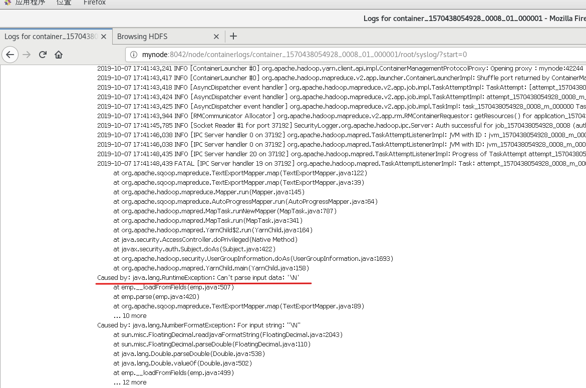Switch to the Browsing HDFS tab
This screenshot has height=388, width=586.
click(x=150, y=36)
